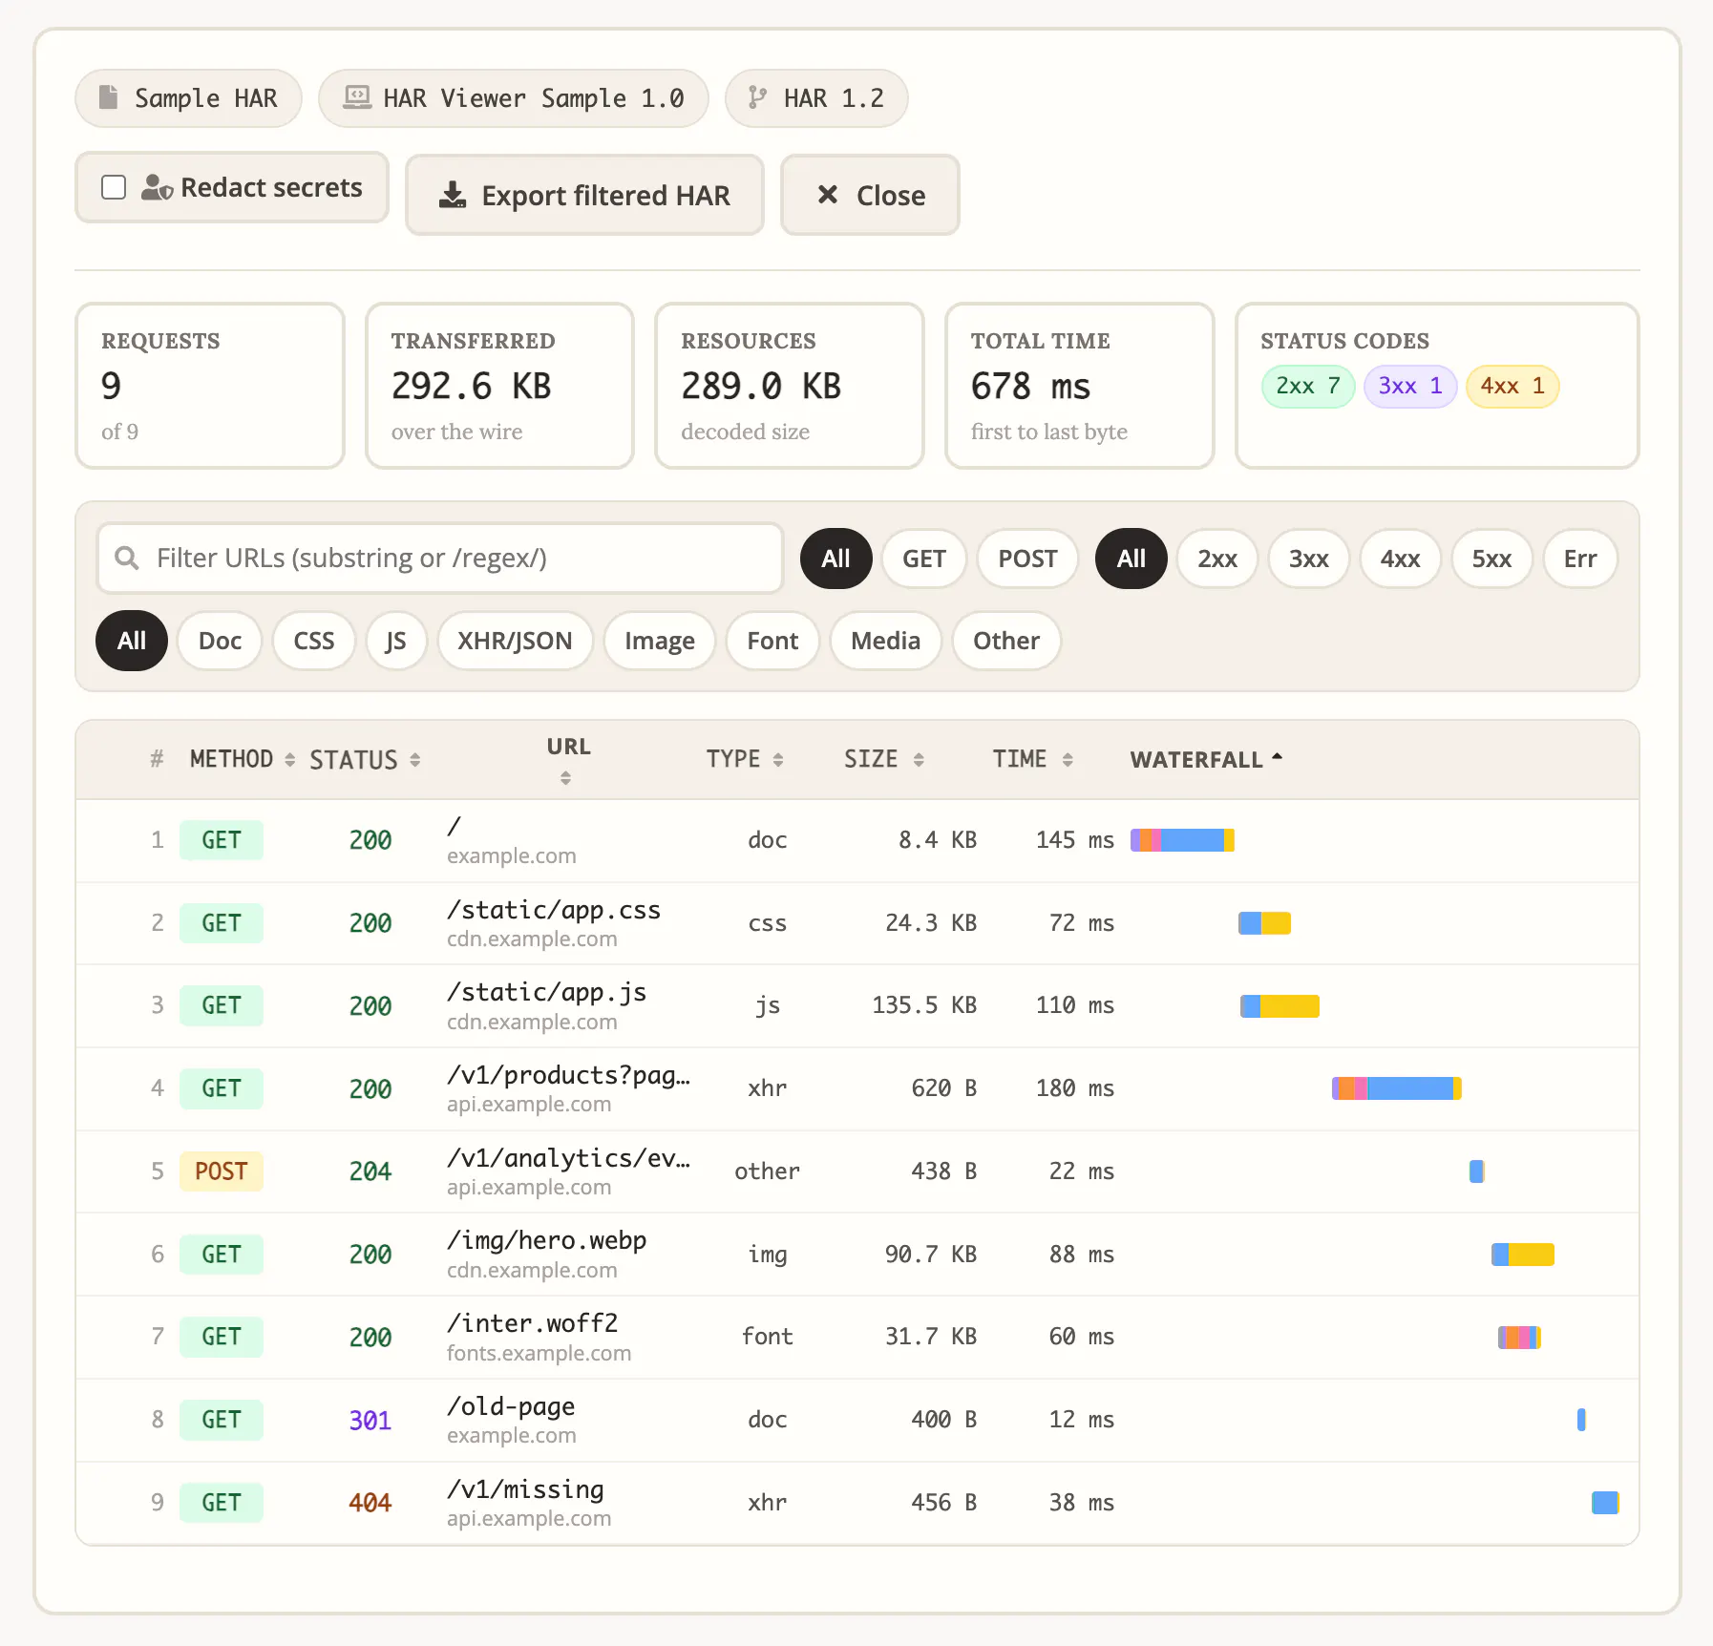Click the HAR Viewer Sample 1.0 chip
This screenshot has width=1713, height=1646.
coord(514,97)
